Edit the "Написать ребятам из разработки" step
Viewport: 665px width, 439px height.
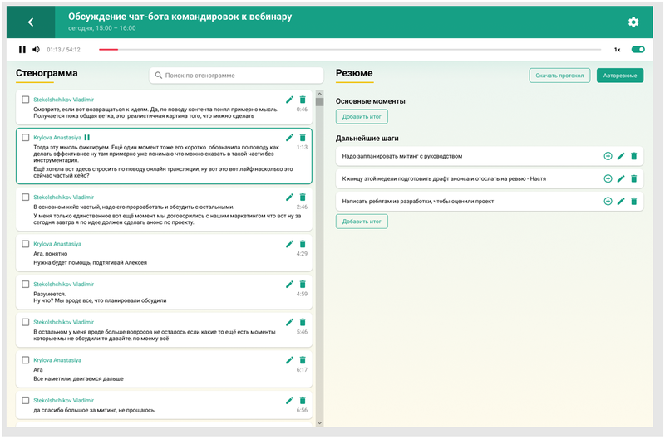tap(621, 201)
